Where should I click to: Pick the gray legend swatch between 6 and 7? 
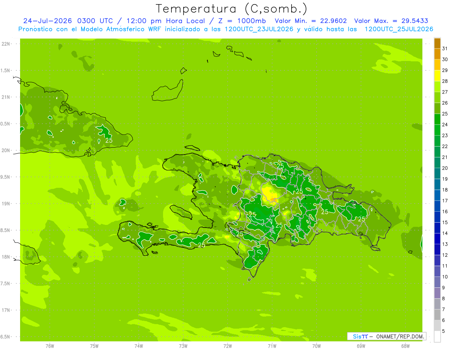click(x=437, y=315)
